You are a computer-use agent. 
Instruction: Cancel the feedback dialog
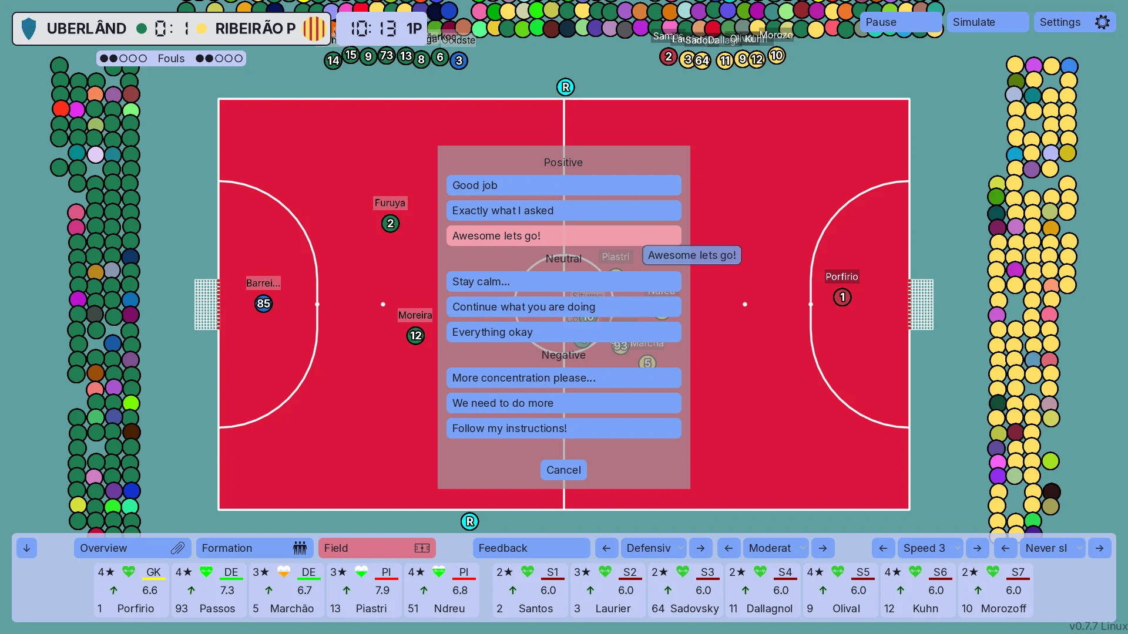[563, 470]
